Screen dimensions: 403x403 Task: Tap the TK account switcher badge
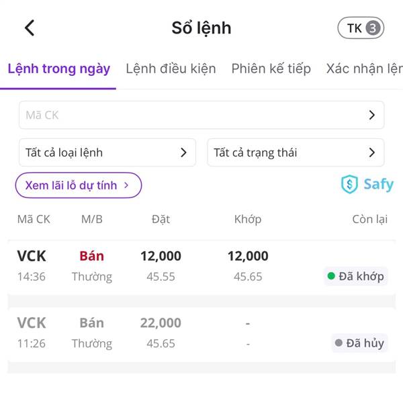click(x=361, y=28)
